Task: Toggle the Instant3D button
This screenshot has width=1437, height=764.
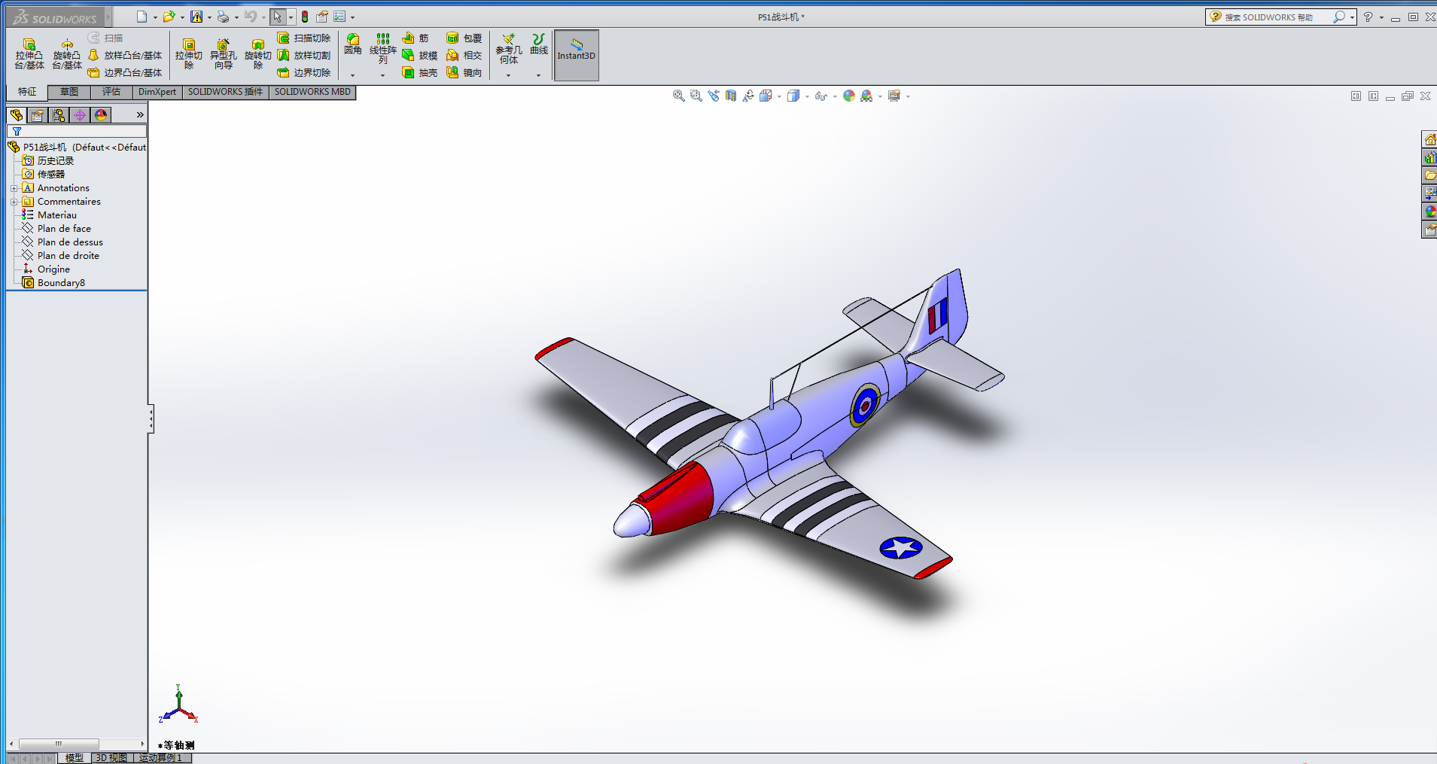Action: pos(576,54)
